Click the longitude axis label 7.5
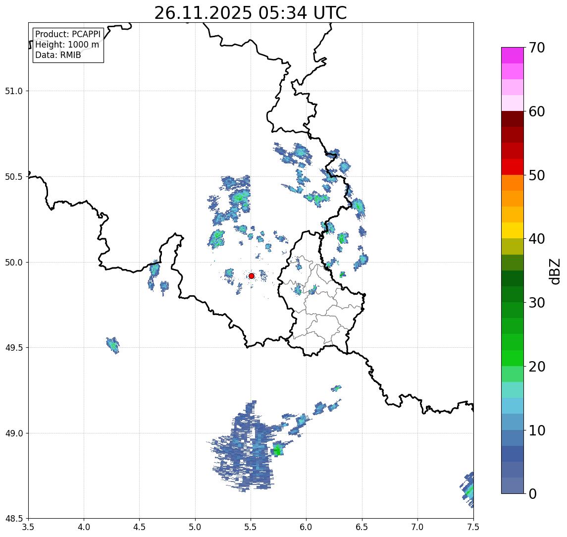The height and width of the screenshot is (537, 567). pos(473,527)
